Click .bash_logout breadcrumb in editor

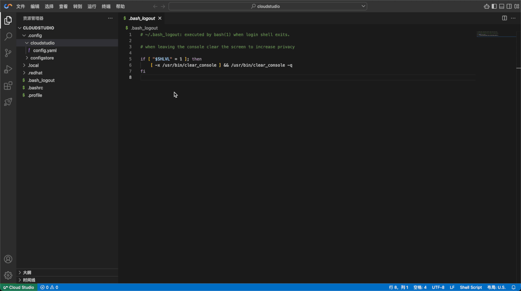point(144,28)
